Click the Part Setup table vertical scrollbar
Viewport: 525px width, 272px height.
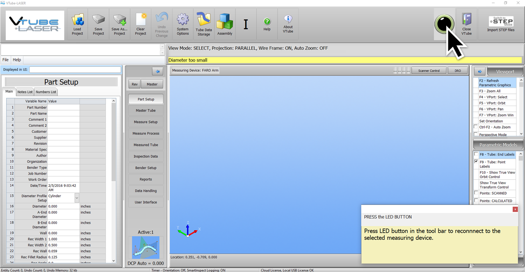click(114, 164)
